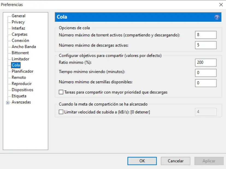Viewport: 226px width, 169px height.
Task: Toggle the Limitar velocidad de subida checkbox
Action: click(61, 112)
